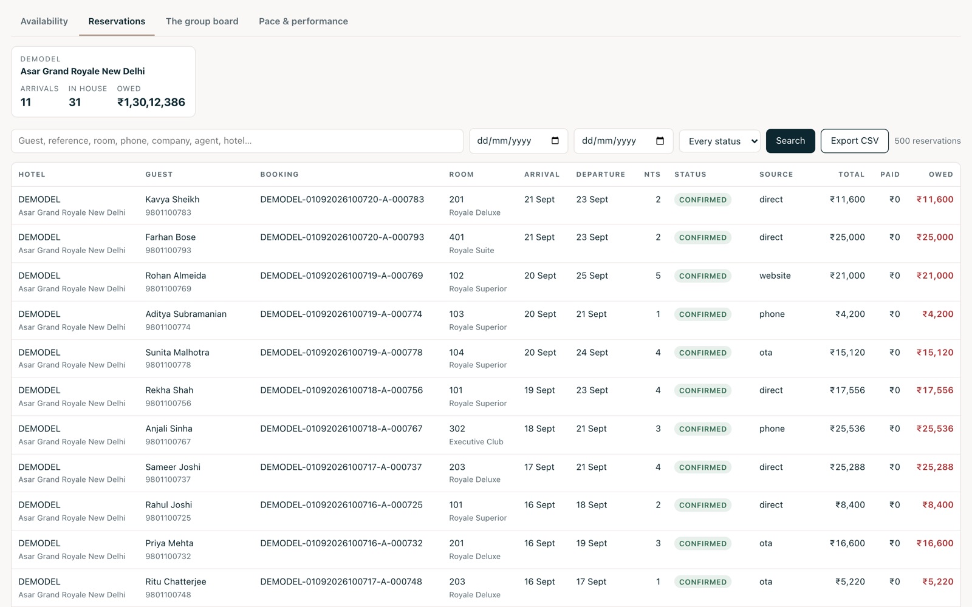Click owed amount ₹11,600

click(935, 200)
